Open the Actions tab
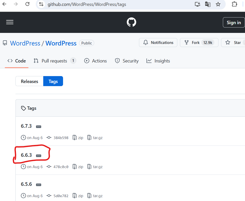The width and height of the screenshot is (245, 201). [95, 61]
